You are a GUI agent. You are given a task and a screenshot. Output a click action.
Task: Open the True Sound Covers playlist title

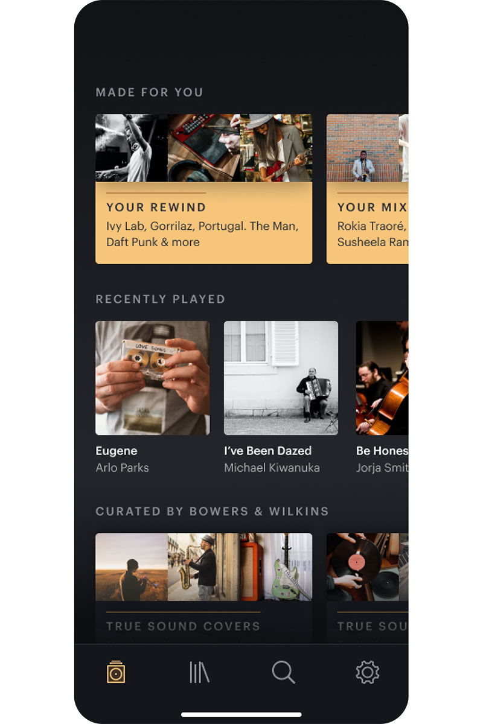[x=183, y=626]
